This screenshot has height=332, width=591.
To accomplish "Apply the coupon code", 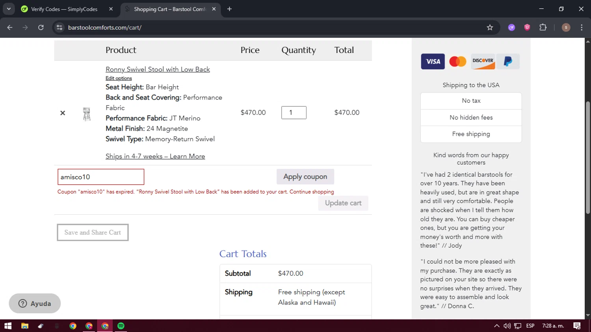I will (x=305, y=177).
